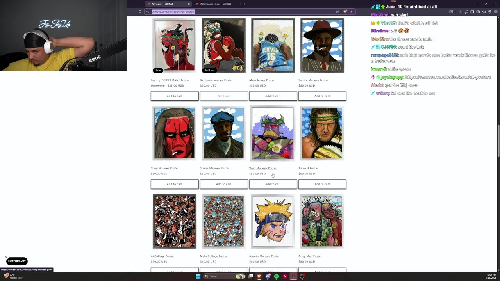Image resolution: width=500 pixels, height=281 pixels.
Task: Open OBS Studio taskbar icon
Action: (x=302, y=276)
